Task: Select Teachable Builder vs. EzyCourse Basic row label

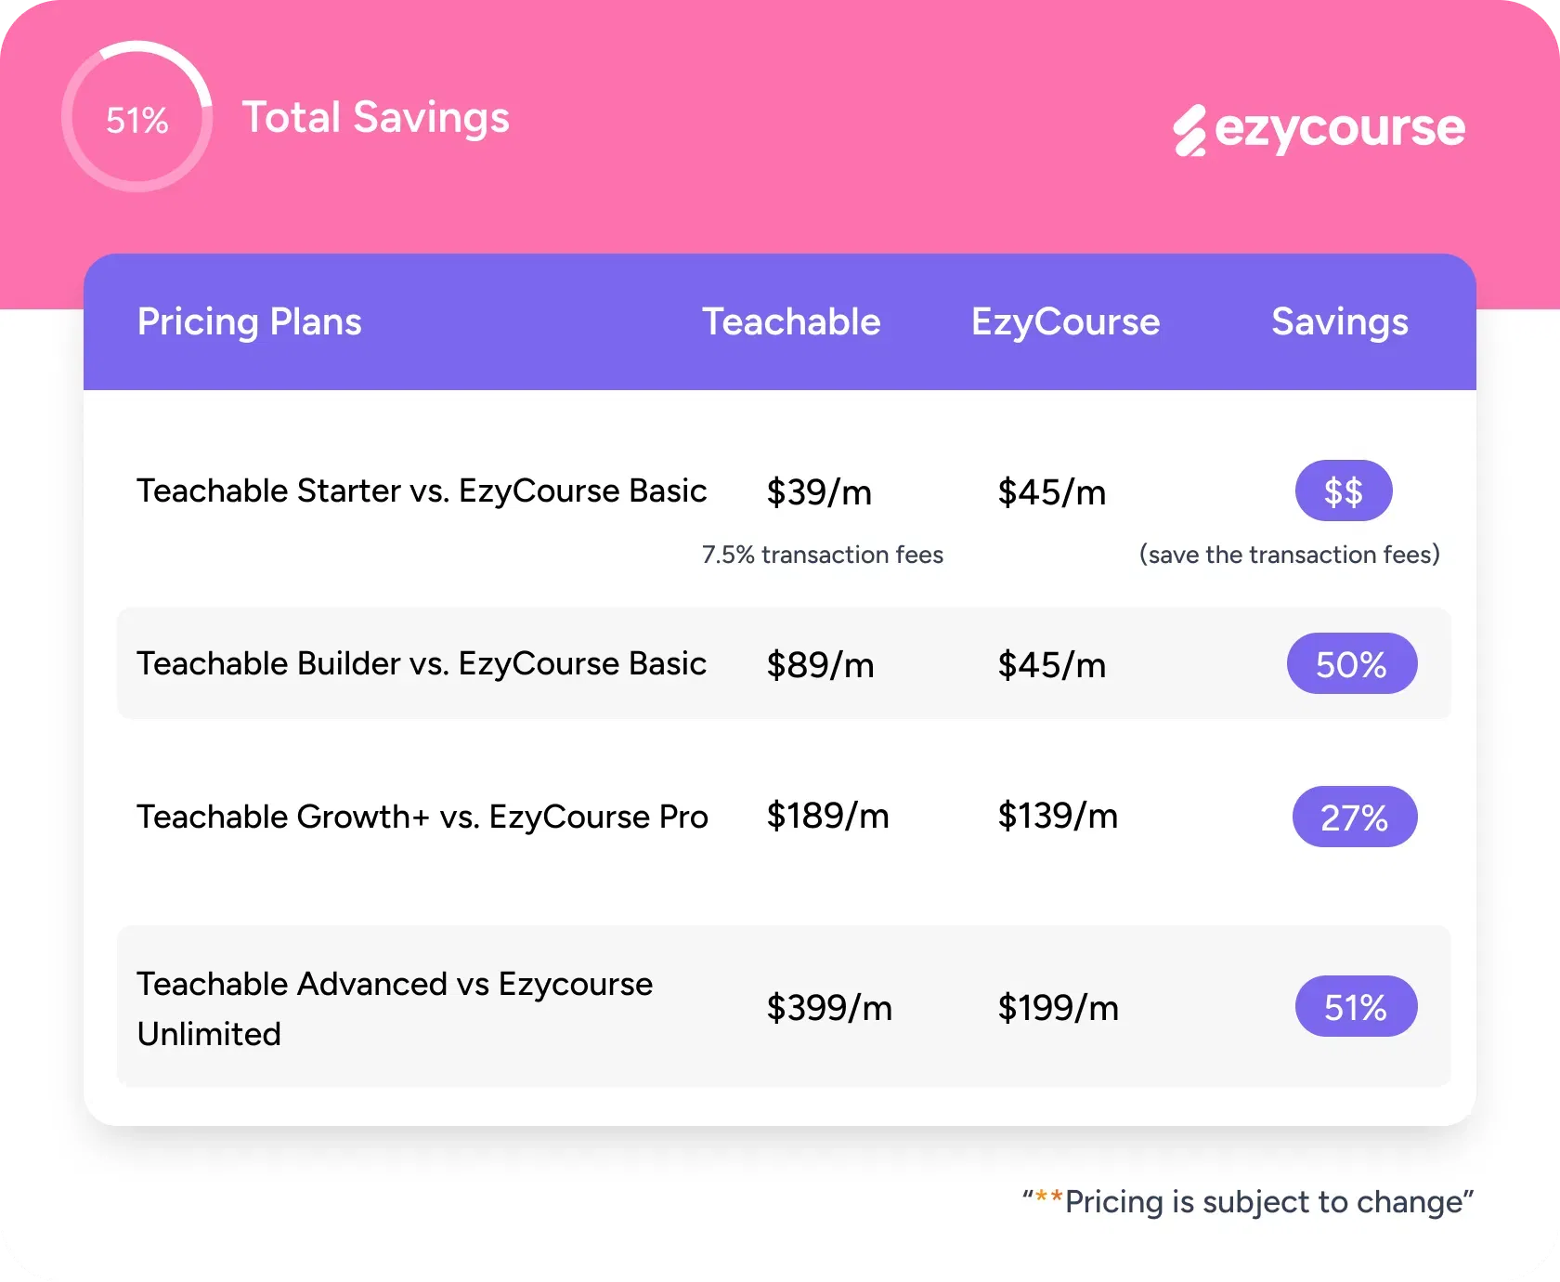Action: click(x=422, y=663)
